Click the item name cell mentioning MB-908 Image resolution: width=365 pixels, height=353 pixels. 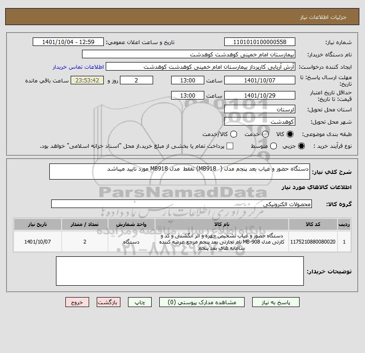(x=222, y=242)
